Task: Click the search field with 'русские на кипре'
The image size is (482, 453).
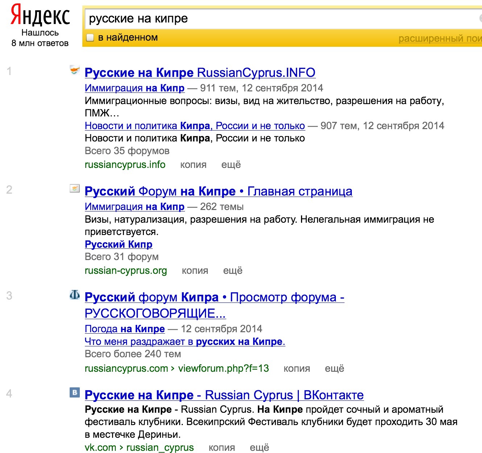Action: [283, 18]
